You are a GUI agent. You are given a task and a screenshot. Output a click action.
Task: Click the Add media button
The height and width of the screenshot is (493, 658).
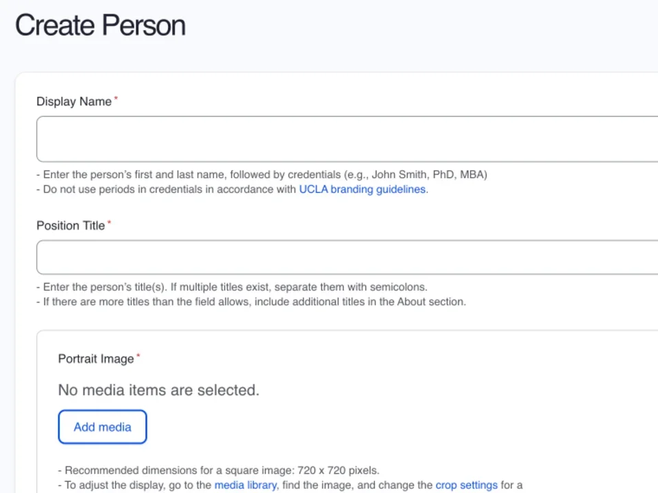click(x=102, y=427)
